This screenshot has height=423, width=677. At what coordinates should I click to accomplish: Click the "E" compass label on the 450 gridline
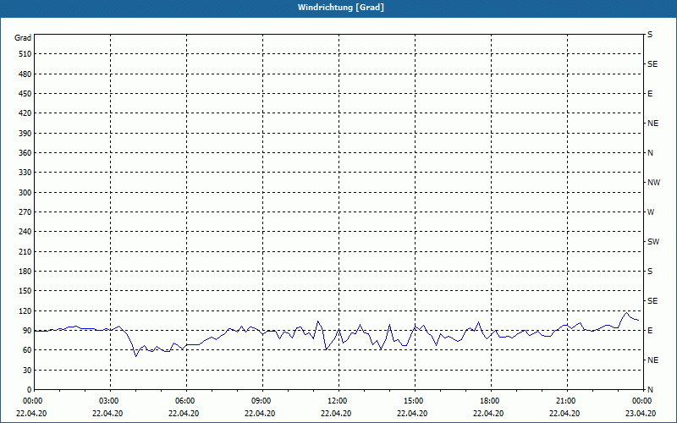click(x=650, y=94)
